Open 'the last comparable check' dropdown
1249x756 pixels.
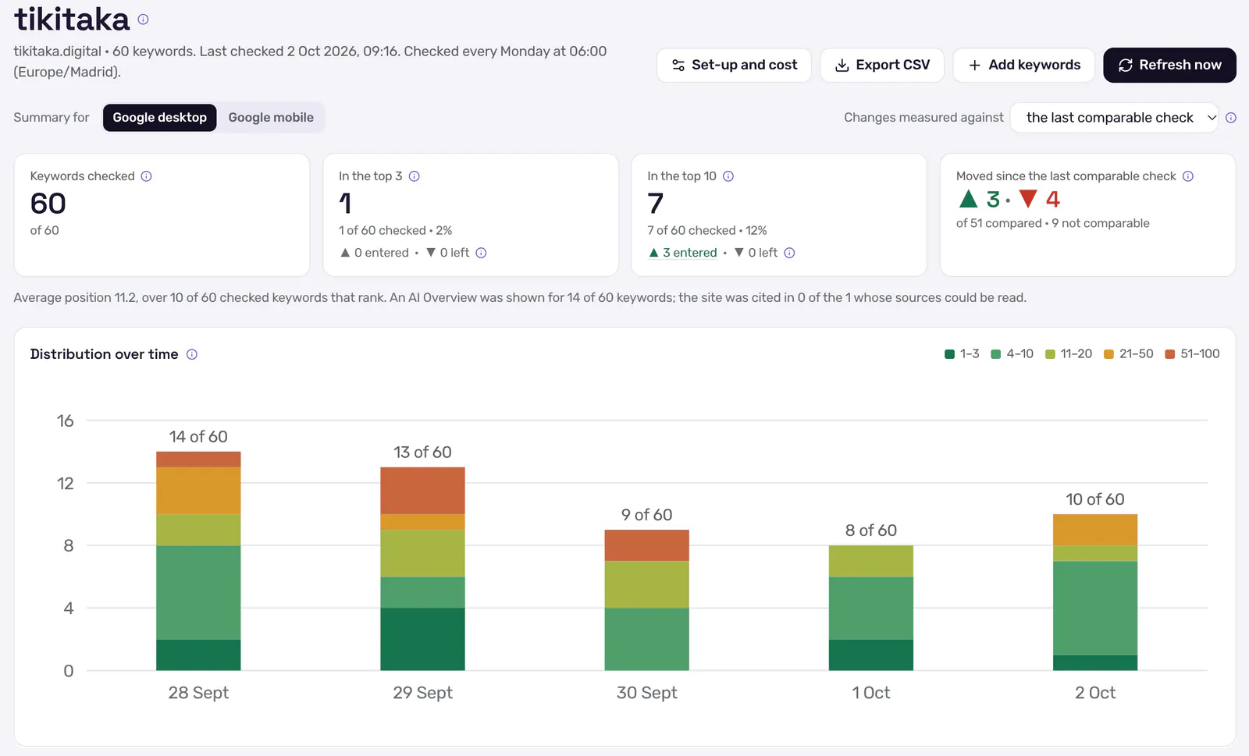pos(1114,118)
